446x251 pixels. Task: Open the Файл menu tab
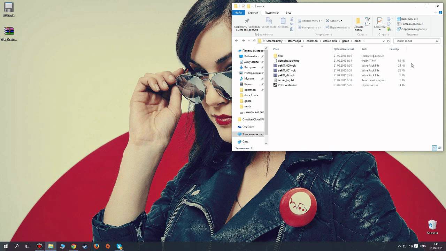click(238, 13)
